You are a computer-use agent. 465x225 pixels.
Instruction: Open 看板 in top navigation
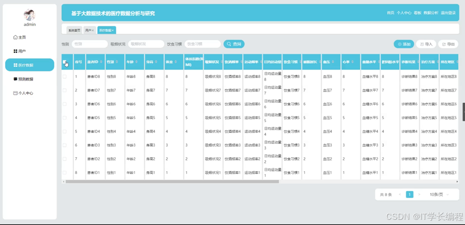tap(418, 13)
